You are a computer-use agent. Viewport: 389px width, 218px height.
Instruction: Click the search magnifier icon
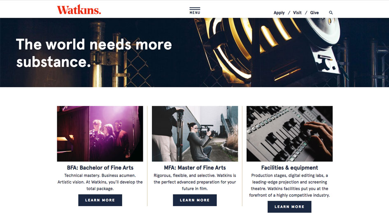(331, 13)
